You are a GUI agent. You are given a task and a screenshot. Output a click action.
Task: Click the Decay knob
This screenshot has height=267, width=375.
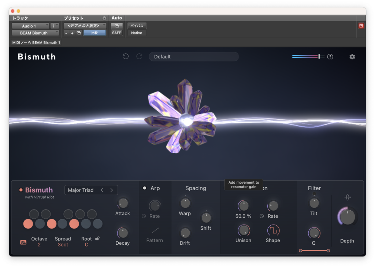pos(123,233)
